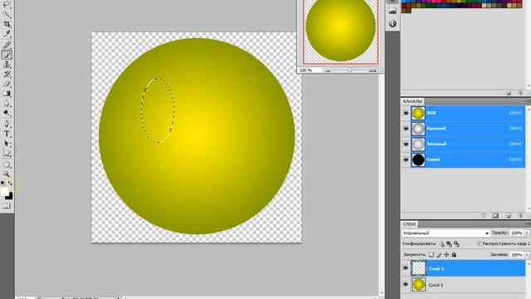531x299 pixels.
Task: Delete swatch trash icon
Action: point(520,92)
